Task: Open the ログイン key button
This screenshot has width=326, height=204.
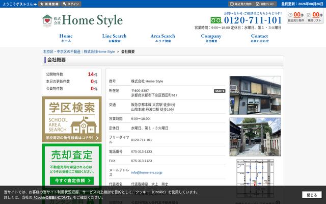Action: (71, 4)
